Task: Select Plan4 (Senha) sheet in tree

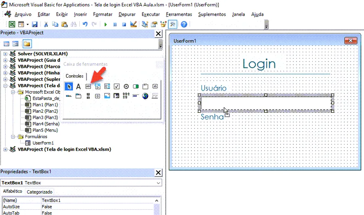Action: pos(46,124)
